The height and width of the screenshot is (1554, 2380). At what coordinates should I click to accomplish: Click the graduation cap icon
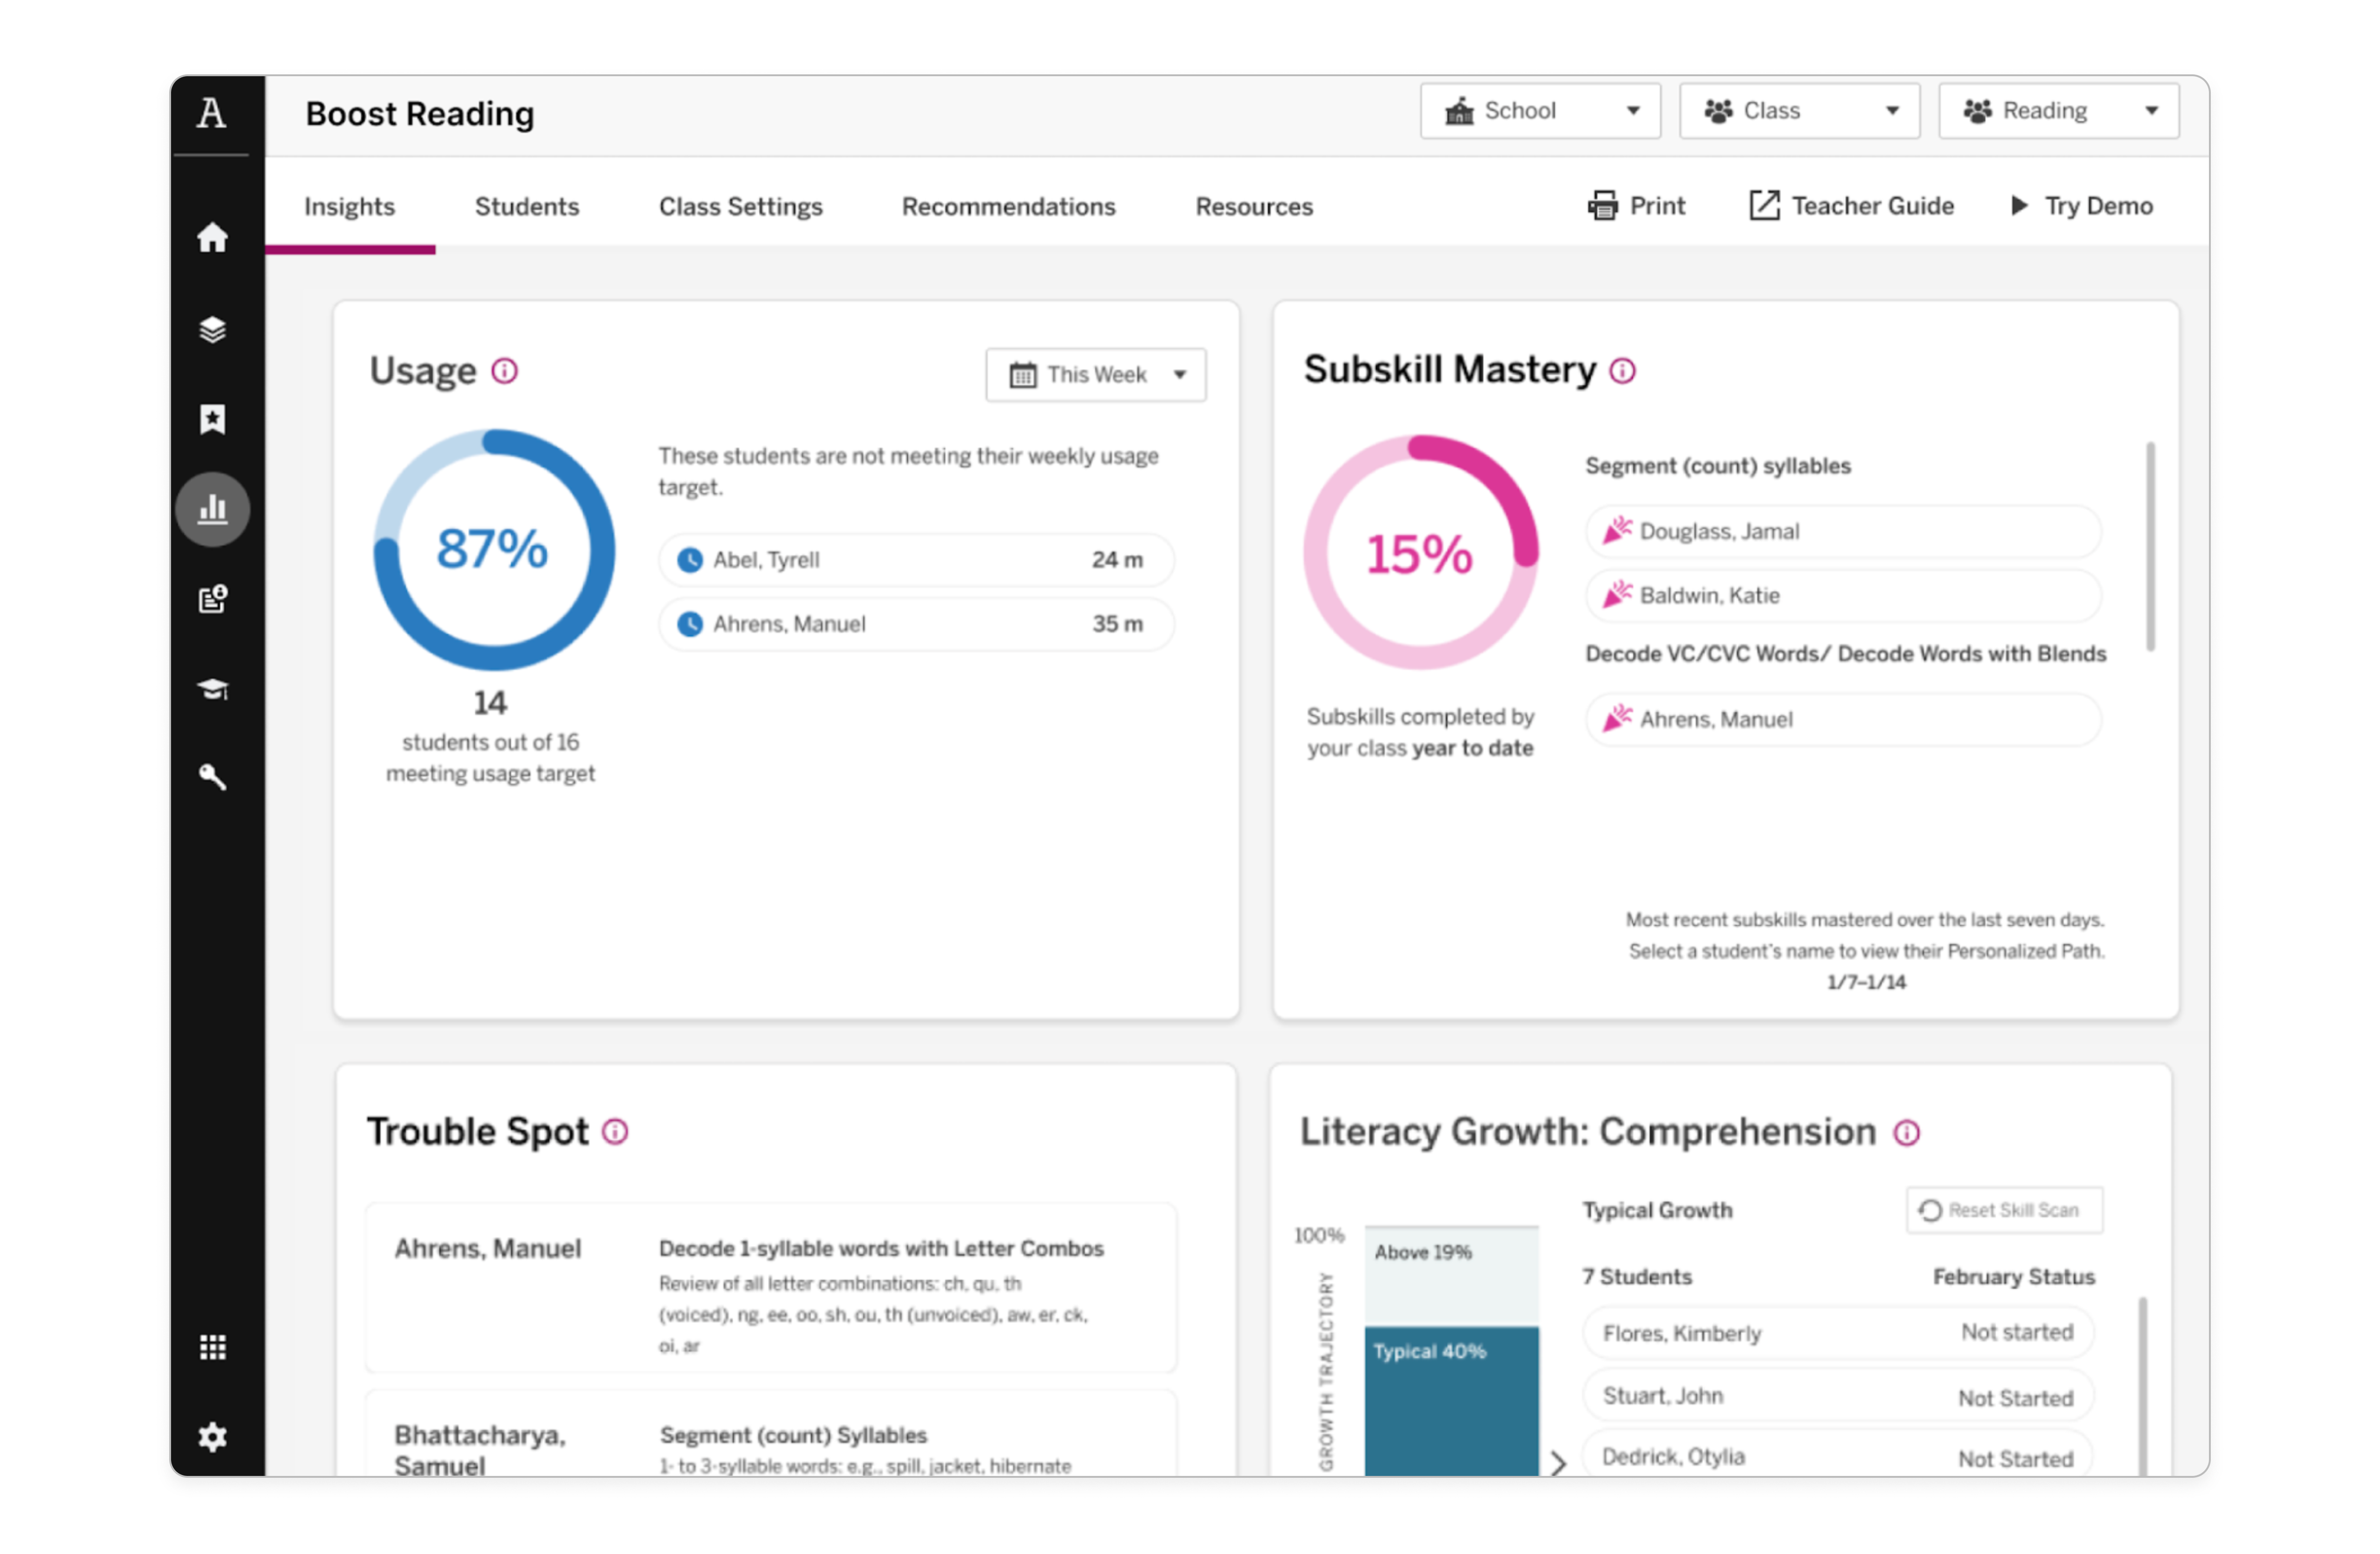(x=212, y=688)
